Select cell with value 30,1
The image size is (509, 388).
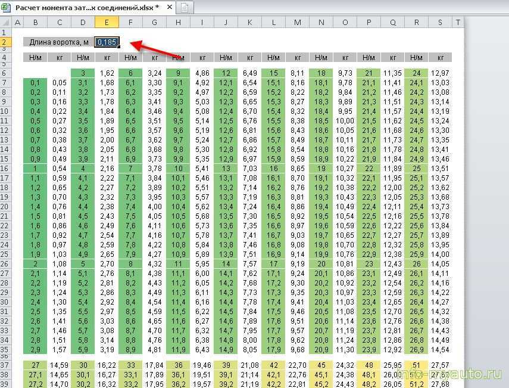point(83,375)
